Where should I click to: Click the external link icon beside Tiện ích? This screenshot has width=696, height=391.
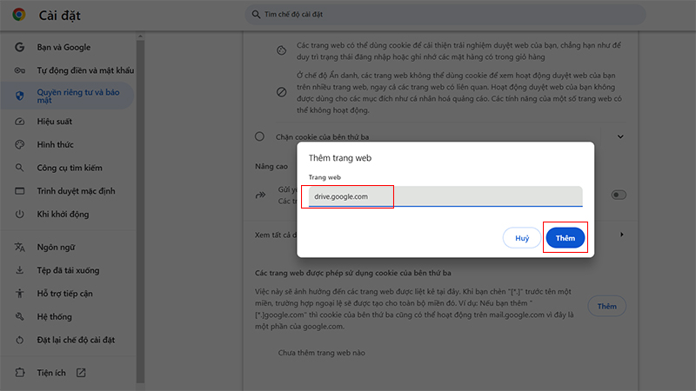click(x=81, y=373)
